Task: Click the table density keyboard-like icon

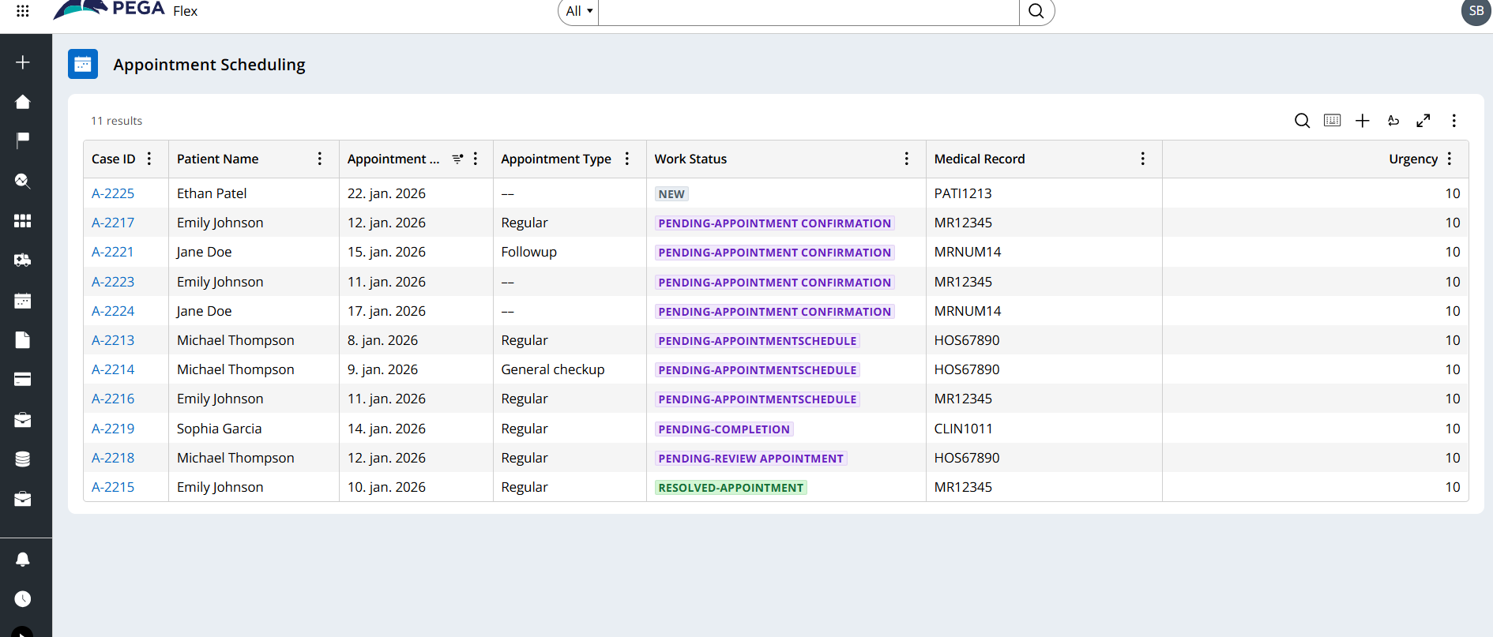Action: pos(1333,121)
